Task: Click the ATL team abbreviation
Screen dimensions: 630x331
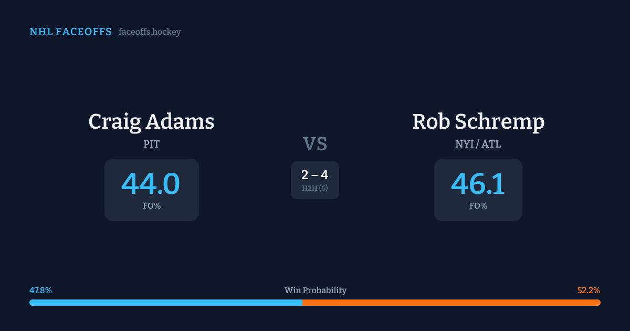Action: [491, 144]
